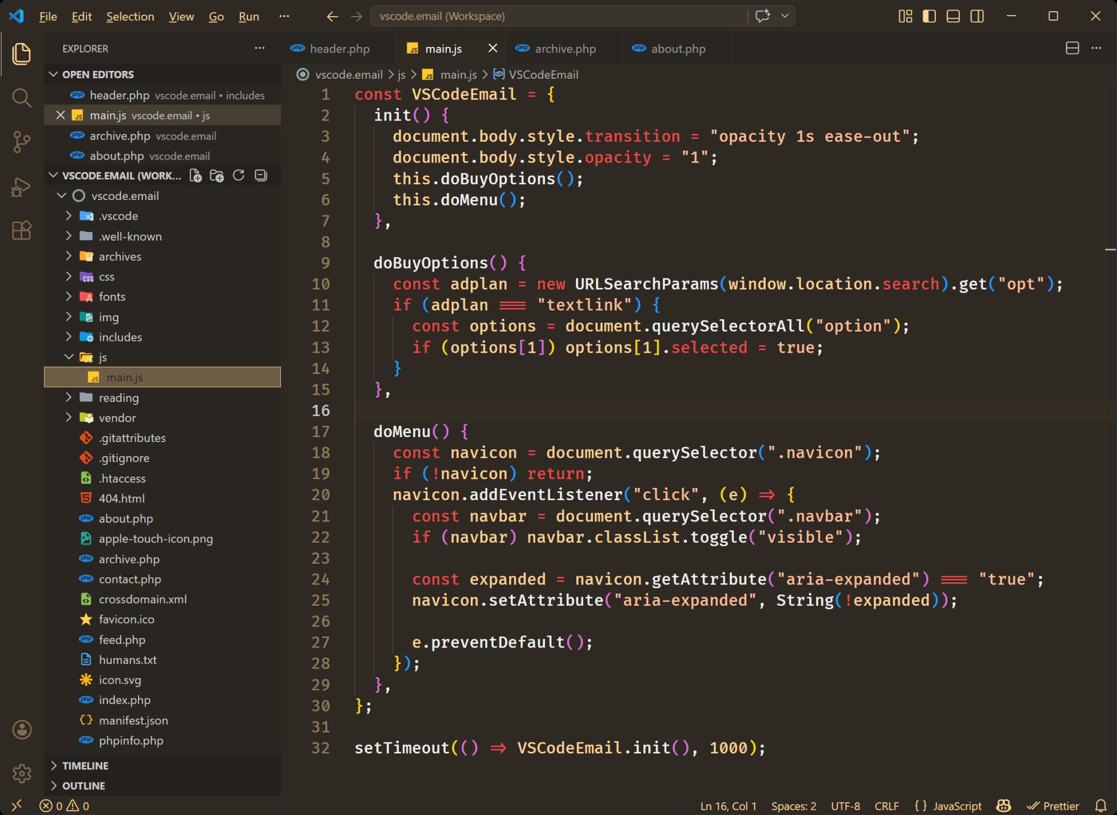Open the Extensions view
This screenshot has width=1117, height=815.
tap(21, 230)
